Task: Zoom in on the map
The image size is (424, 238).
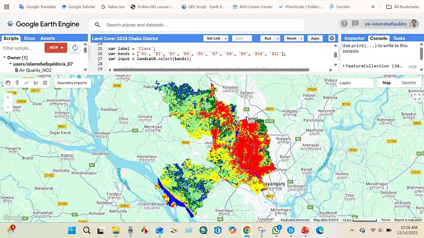Action: pos(8,97)
